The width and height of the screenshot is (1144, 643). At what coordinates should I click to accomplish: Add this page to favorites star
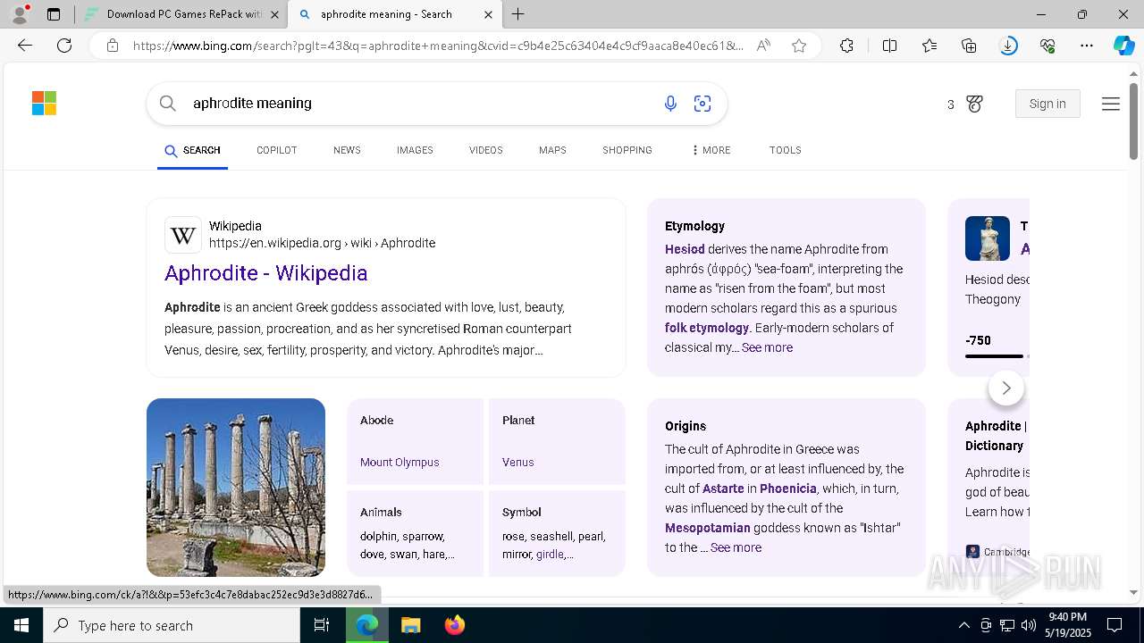pyautogui.click(x=799, y=46)
